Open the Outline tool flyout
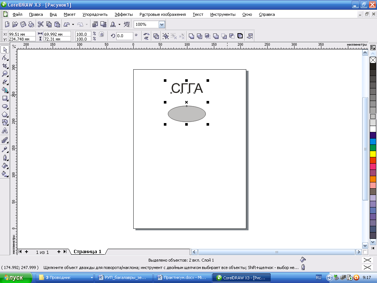Viewport: 377px width, 283px height. pos(5,158)
